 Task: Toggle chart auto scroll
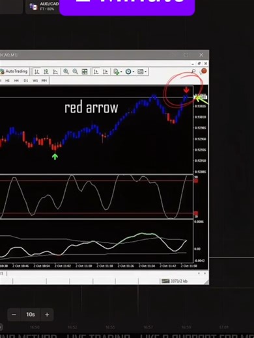pyautogui.click(x=96, y=71)
